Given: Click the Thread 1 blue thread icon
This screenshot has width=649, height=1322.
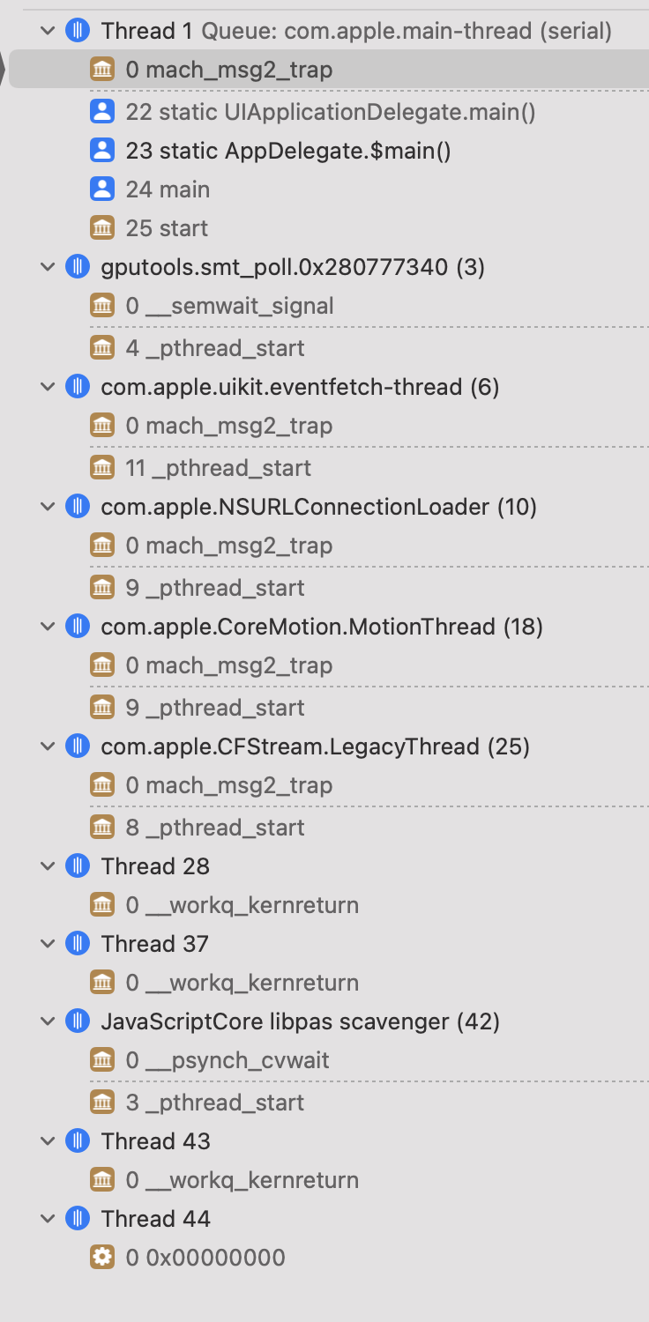Looking at the screenshot, I should click(x=78, y=31).
